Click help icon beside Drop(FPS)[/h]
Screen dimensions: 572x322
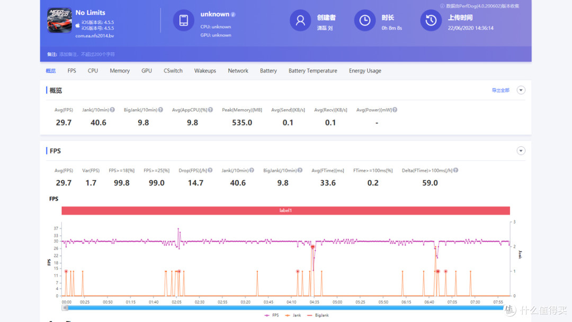(210, 171)
